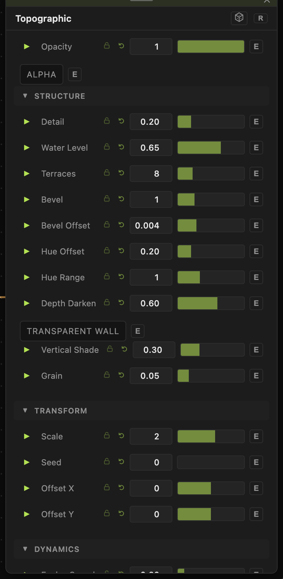
Task: Click the E button beside TRANSPARENT WALL
Action: [138, 331]
